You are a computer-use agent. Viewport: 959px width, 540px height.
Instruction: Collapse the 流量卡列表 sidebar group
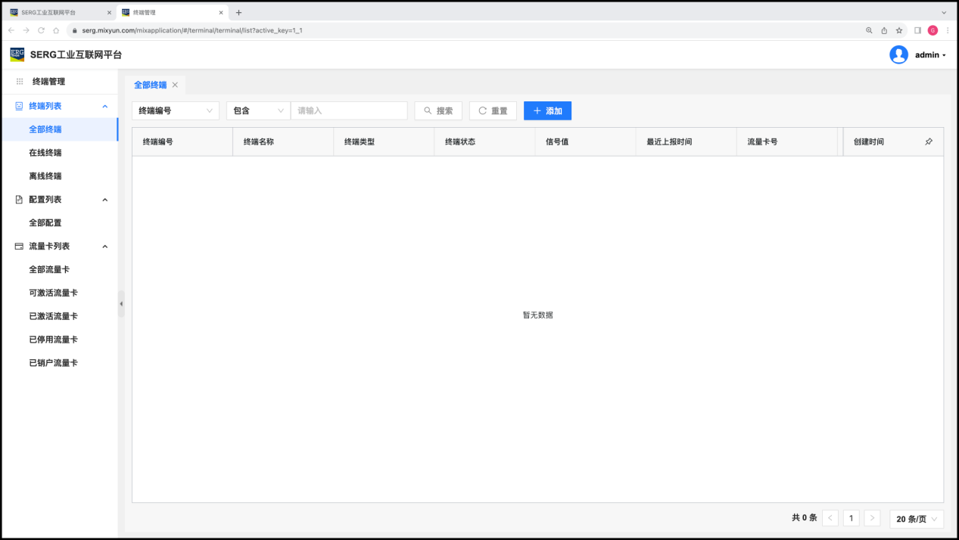[x=105, y=247]
